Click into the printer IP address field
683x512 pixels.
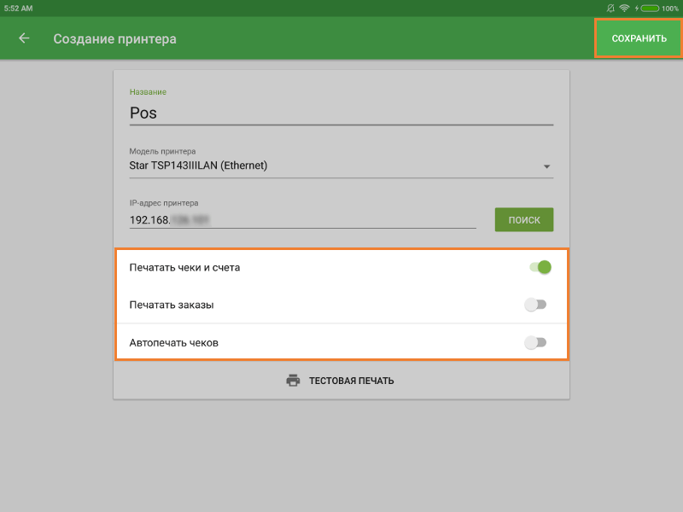[x=302, y=219]
